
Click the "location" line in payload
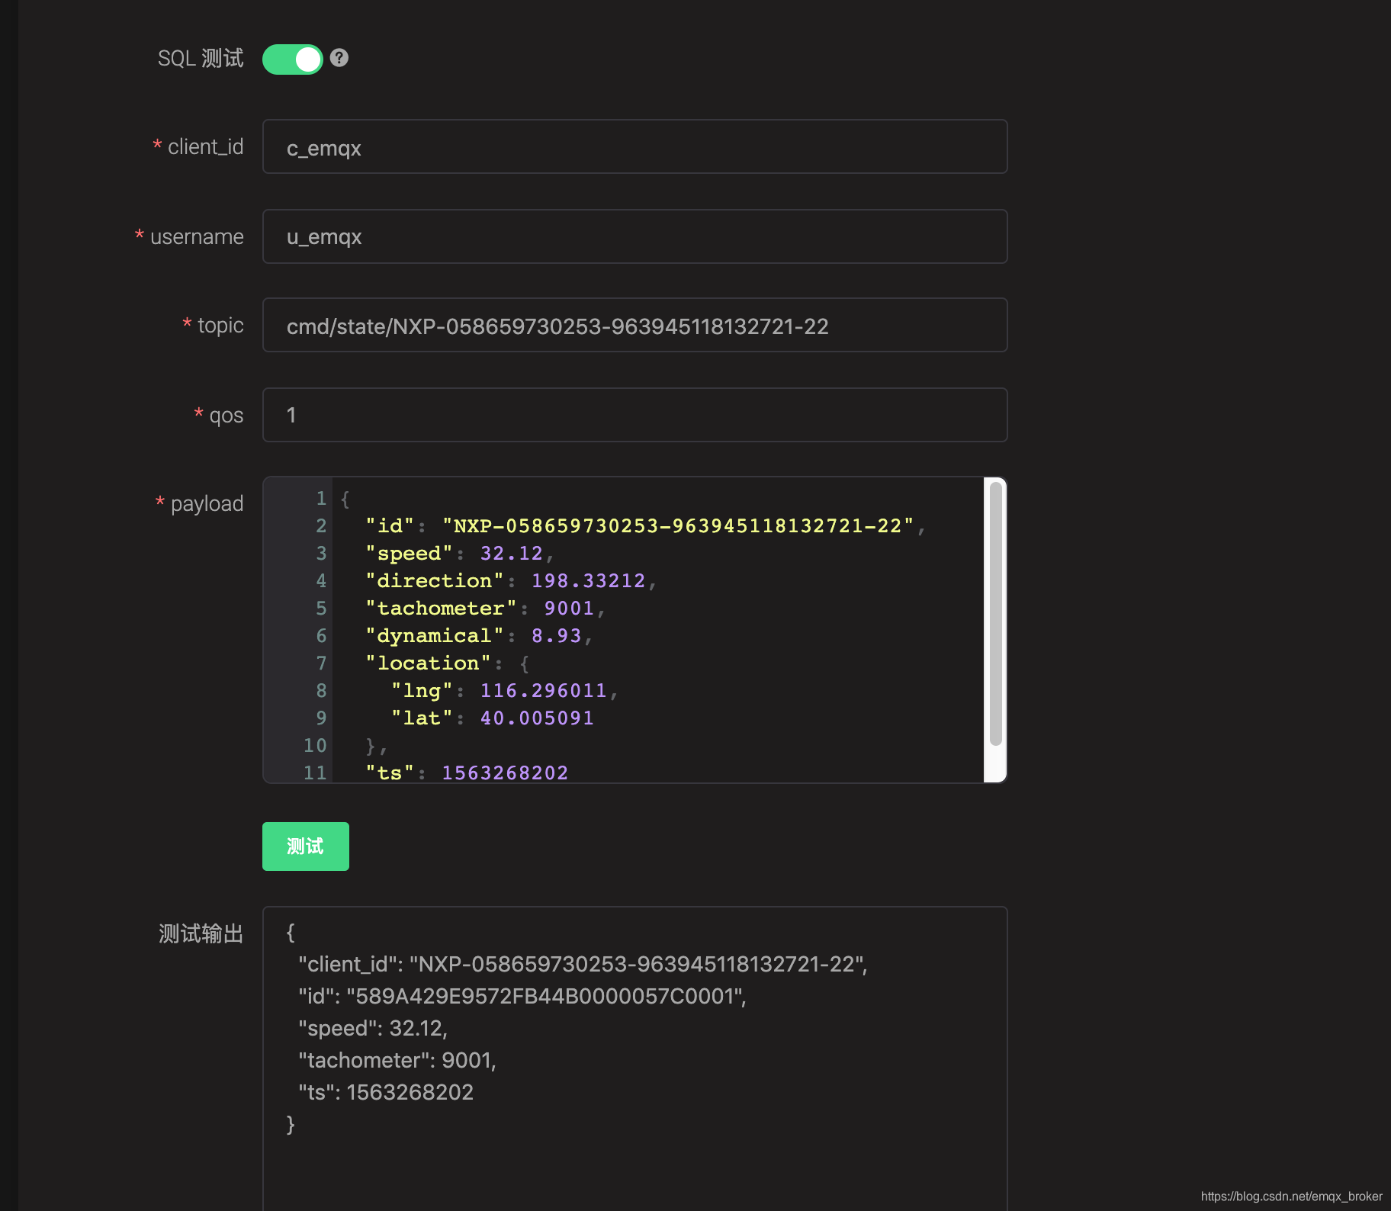click(x=447, y=663)
